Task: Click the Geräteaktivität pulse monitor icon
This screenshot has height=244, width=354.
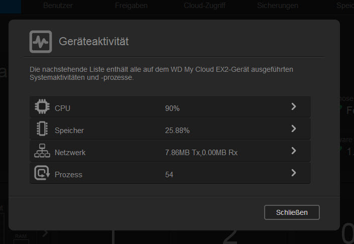Action: 41,42
